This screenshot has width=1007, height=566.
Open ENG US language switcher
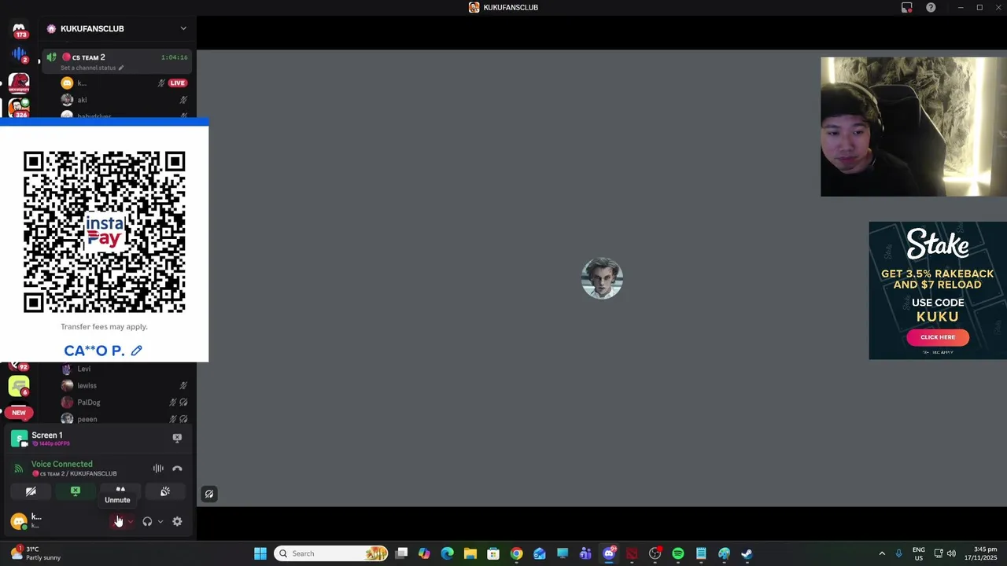tap(919, 553)
